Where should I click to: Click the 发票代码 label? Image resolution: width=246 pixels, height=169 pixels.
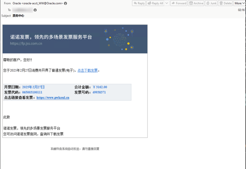[x=13, y=92]
